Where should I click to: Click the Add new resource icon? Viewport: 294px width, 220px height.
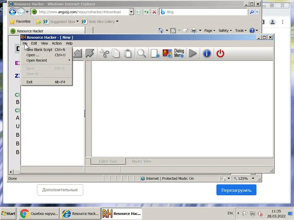click(155, 53)
